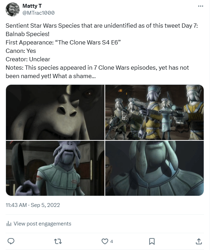
Task: View the 11:43 AM Sep 5, 2022 timestamp
Action: point(33,205)
